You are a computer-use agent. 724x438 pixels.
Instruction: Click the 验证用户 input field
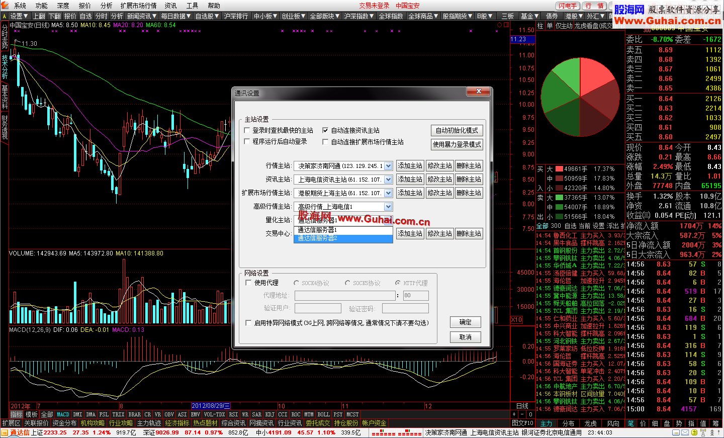pyautogui.click(x=318, y=309)
